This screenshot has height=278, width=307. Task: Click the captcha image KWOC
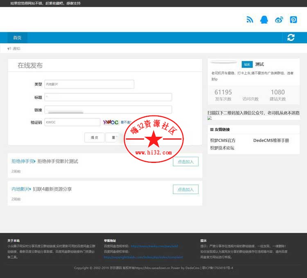[x=111, y=122]
